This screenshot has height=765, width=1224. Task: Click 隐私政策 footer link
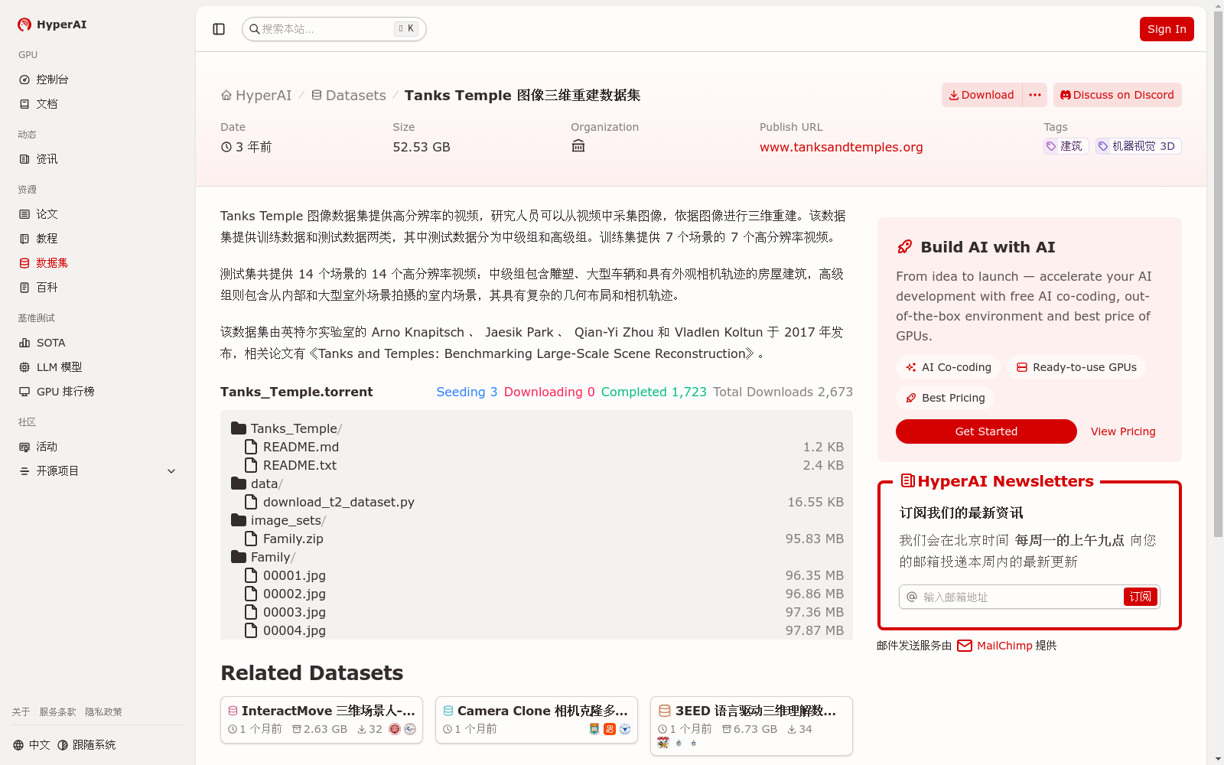pos(103,712)
